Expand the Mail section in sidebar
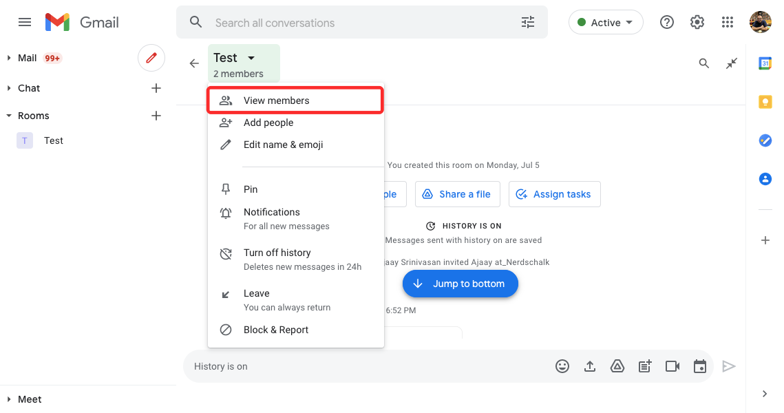The image size is (784, 413). [9, 58]
